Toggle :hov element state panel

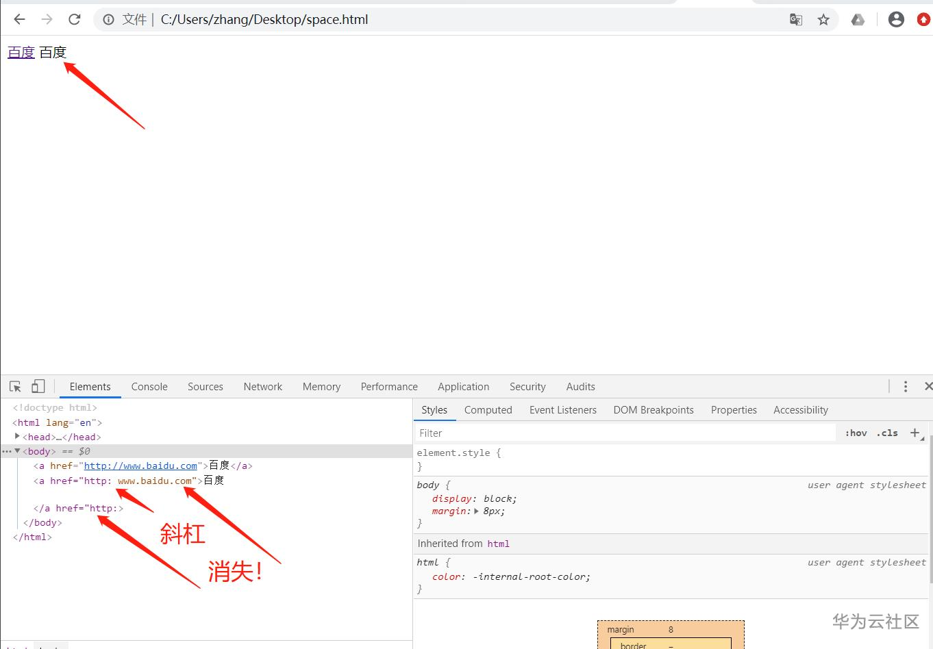click(x=856, y=433)
